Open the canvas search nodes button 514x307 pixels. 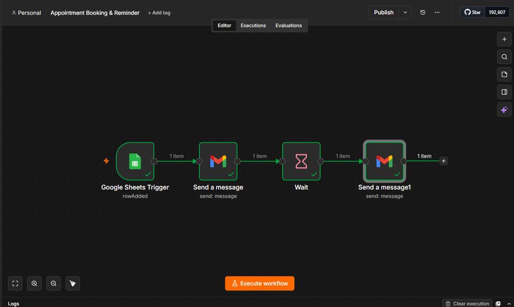(504, 57)
